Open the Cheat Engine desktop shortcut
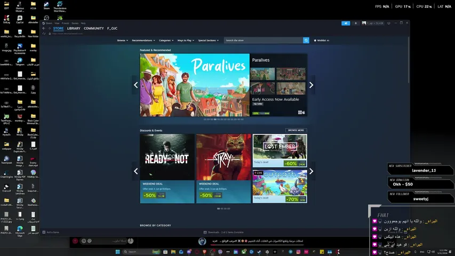 click(6, 174)
